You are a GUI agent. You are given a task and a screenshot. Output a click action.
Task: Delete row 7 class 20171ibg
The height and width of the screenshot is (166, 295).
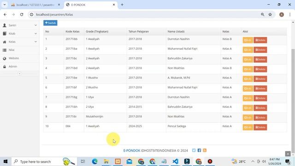260,98
